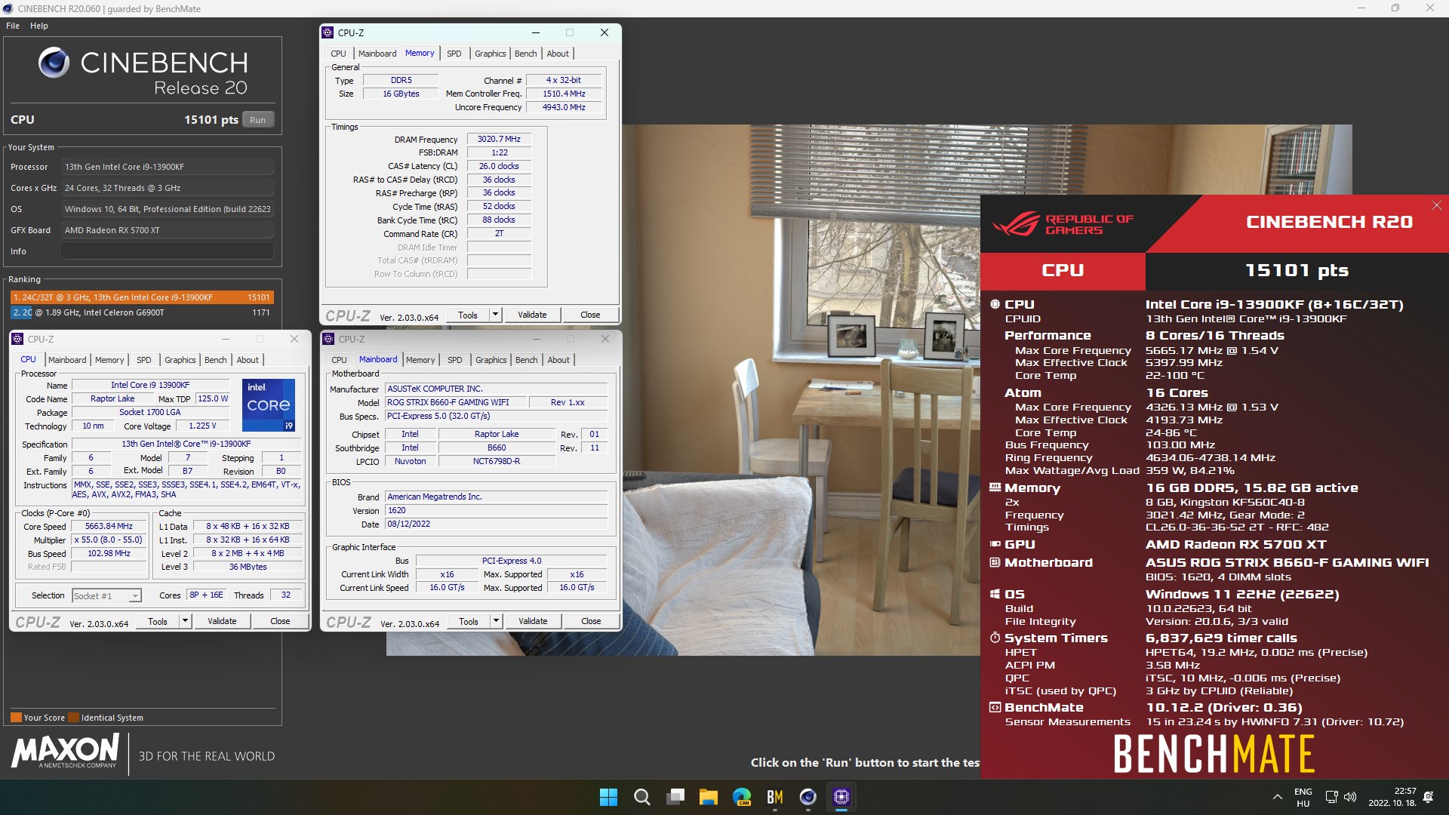Open BenchMate taskbar icon

(774, 797)
